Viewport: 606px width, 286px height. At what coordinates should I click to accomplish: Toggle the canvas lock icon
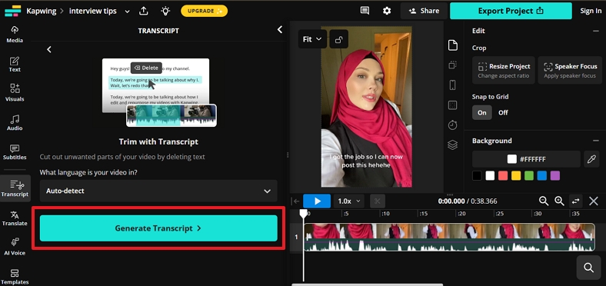338,39
